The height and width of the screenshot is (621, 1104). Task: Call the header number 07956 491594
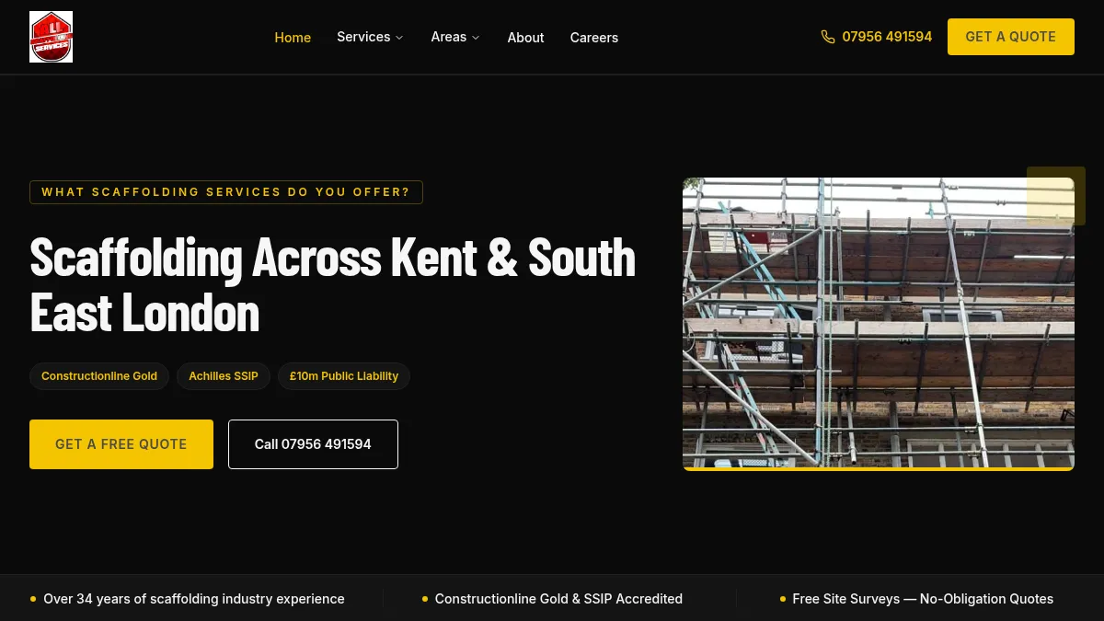887,37
